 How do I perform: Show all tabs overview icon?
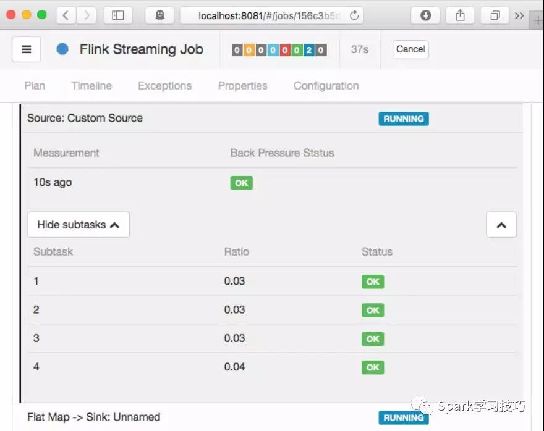pos(495,15)
